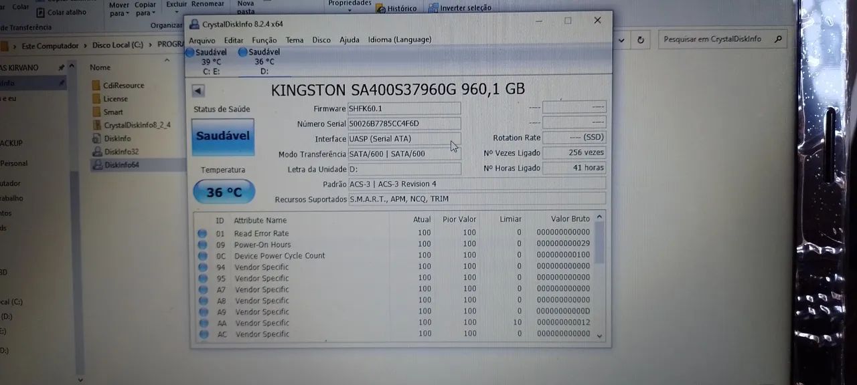The image size is (857, 385).
Task: Click the Saudável health status button
Action: click(x=222, y=136)
